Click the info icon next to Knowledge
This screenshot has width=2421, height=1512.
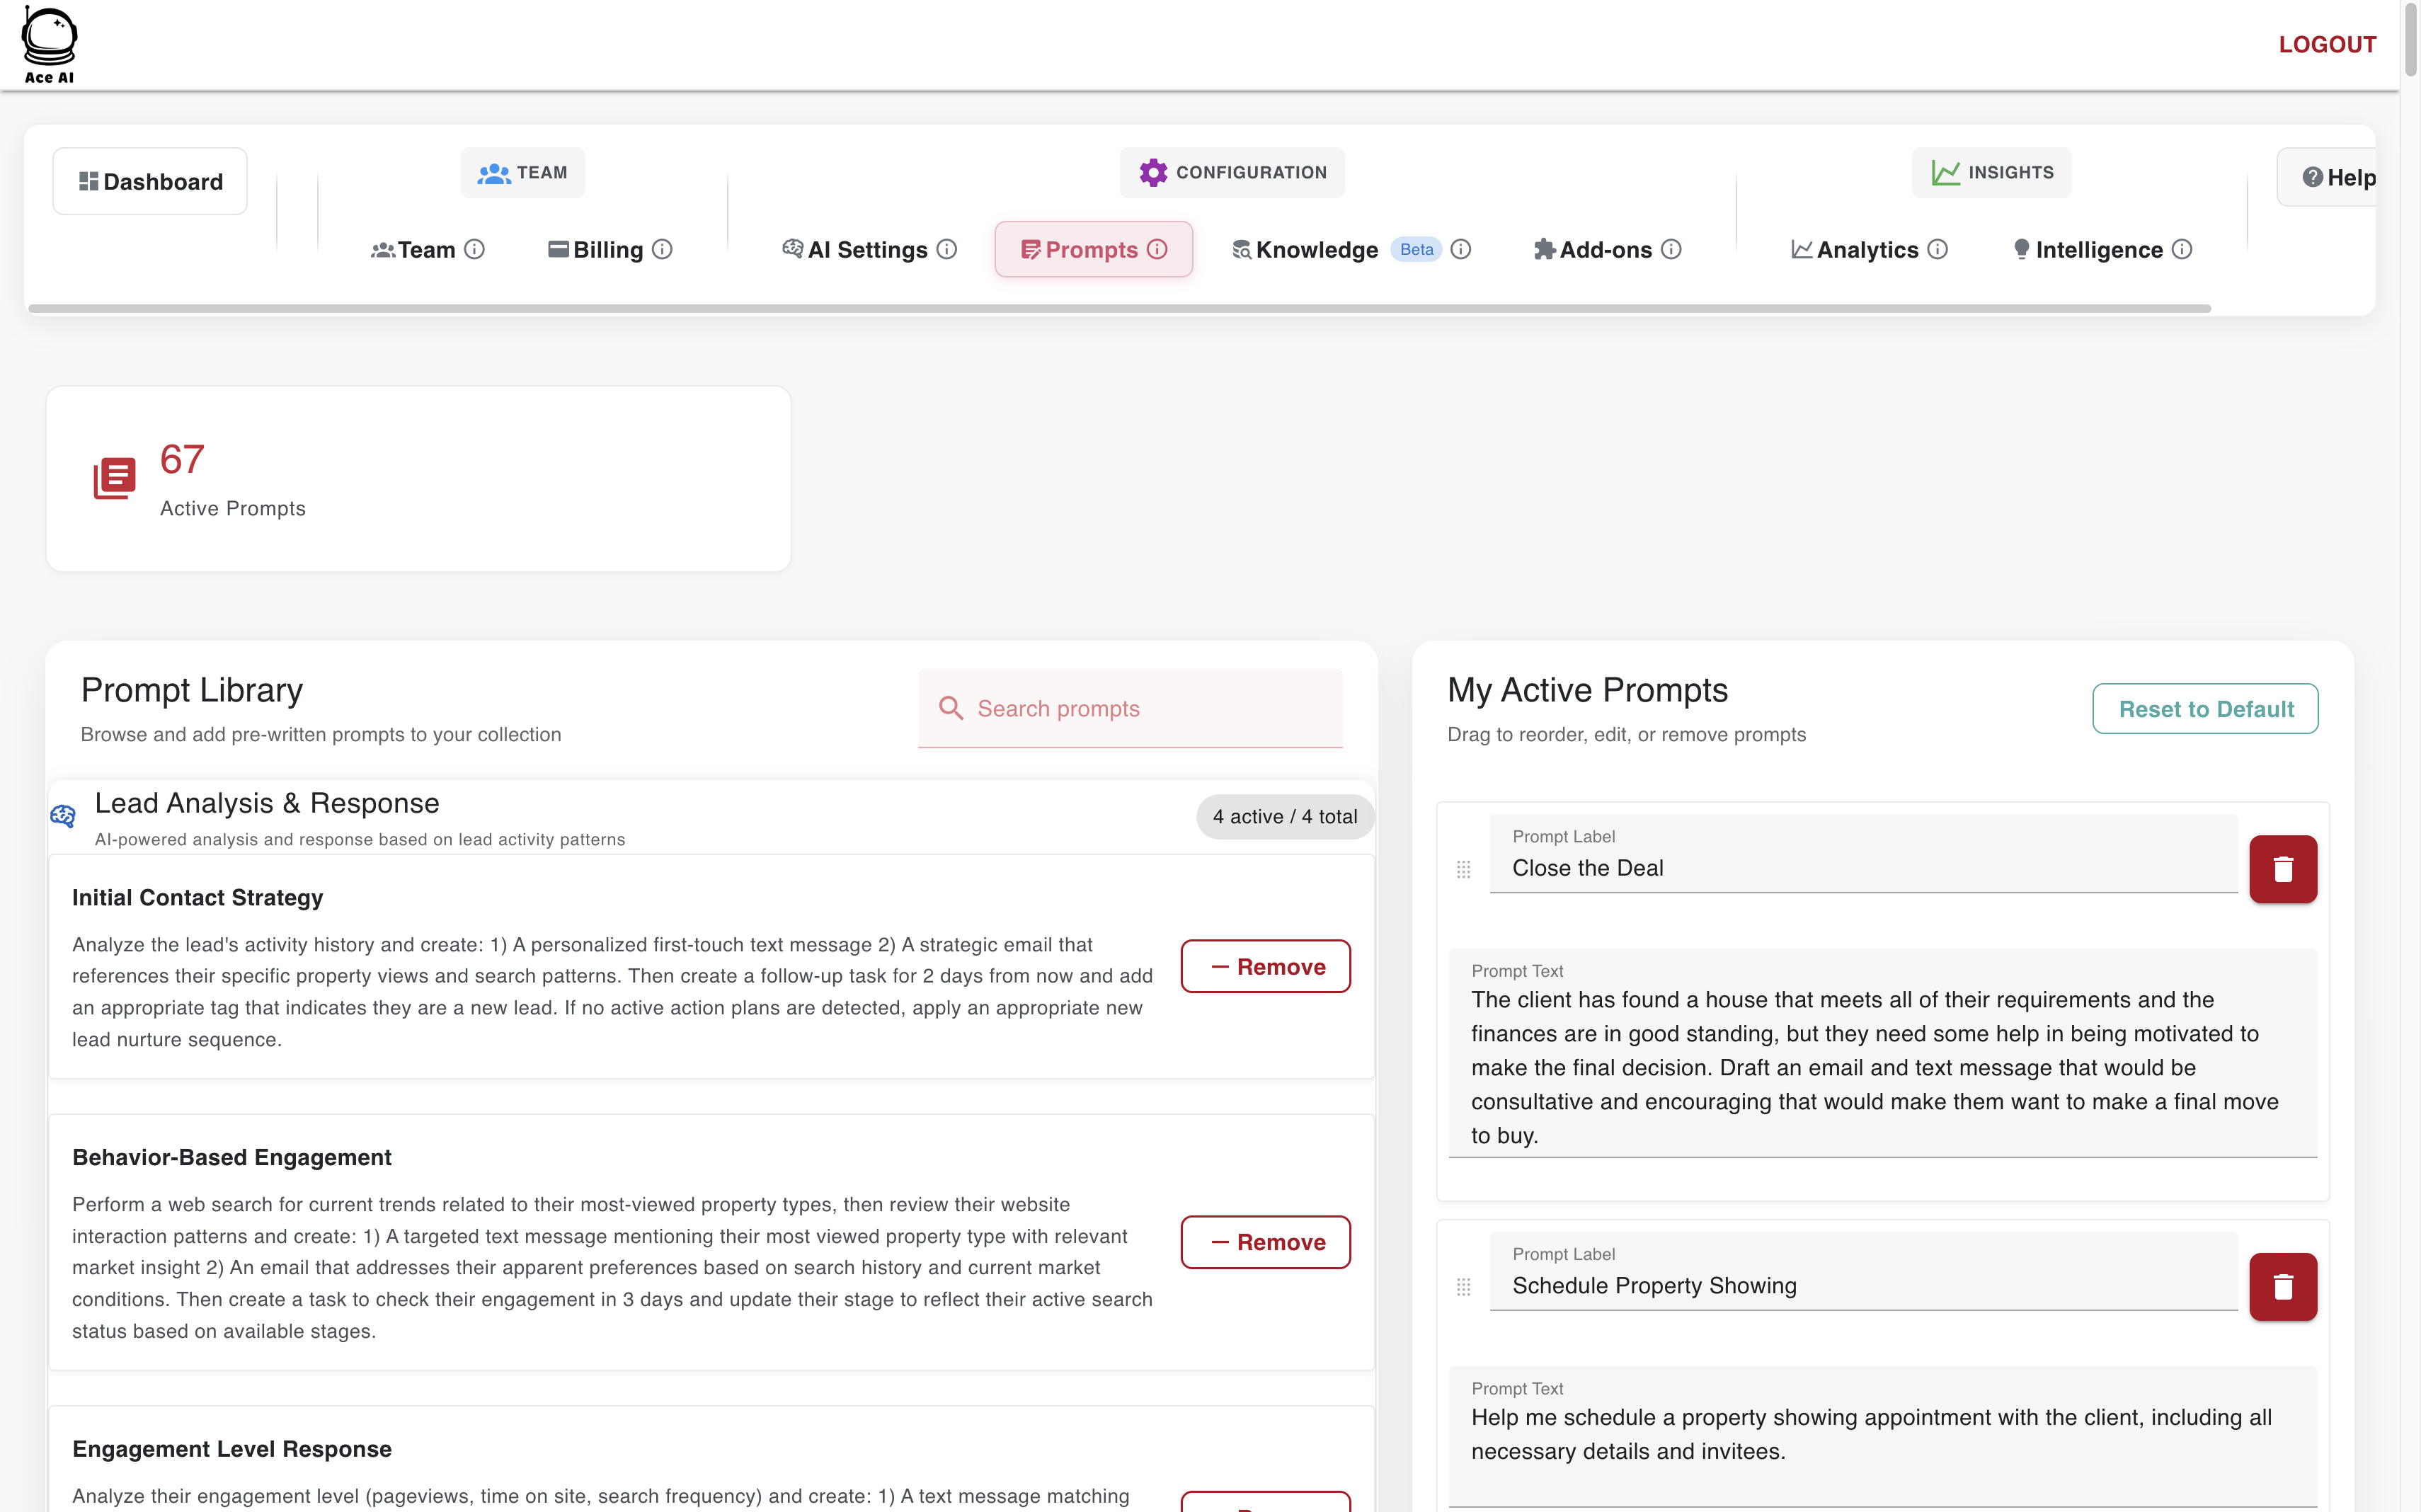click(x=1460, y=249)
